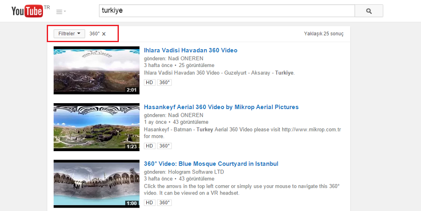Open 360° Video: Blue Mosque Courtyard title
Viewport: 421px width, 211px height.
pos(211,164)
